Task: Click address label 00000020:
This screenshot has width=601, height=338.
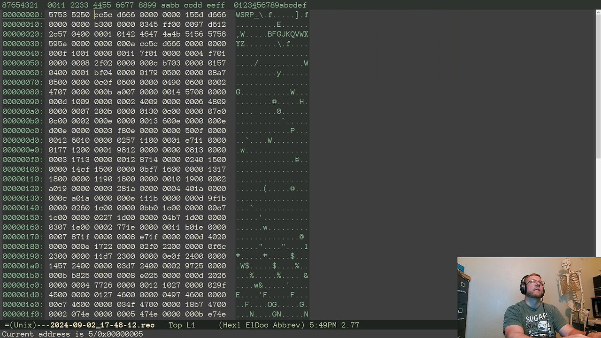Action: 23,34
